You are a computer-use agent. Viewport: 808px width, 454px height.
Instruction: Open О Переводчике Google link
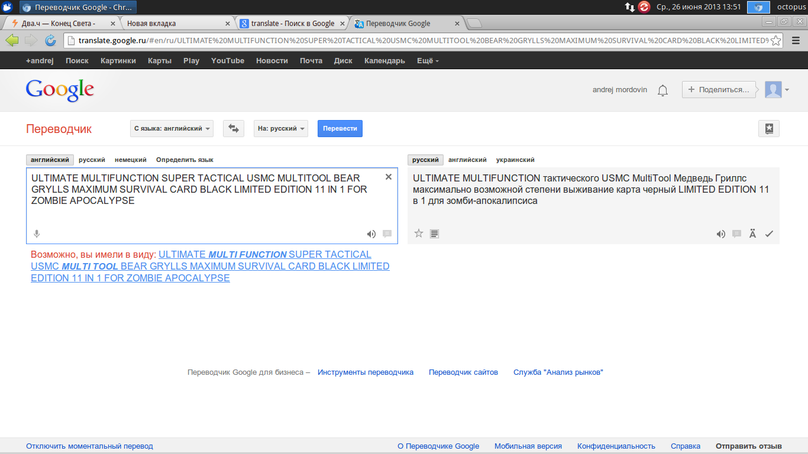point(438,446)
